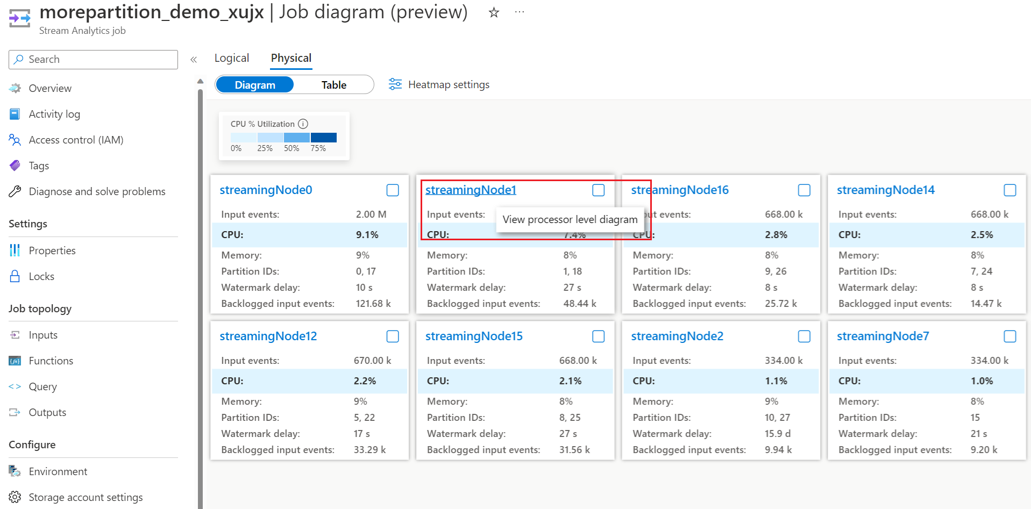Screen dimensions: 1031x509
Task: Select the streamingNode0 checkbox
Action: point(393,190)
